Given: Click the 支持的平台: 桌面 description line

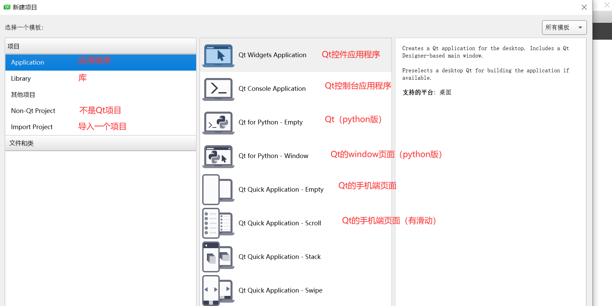Looking at the screenshot, I should 427,92.
